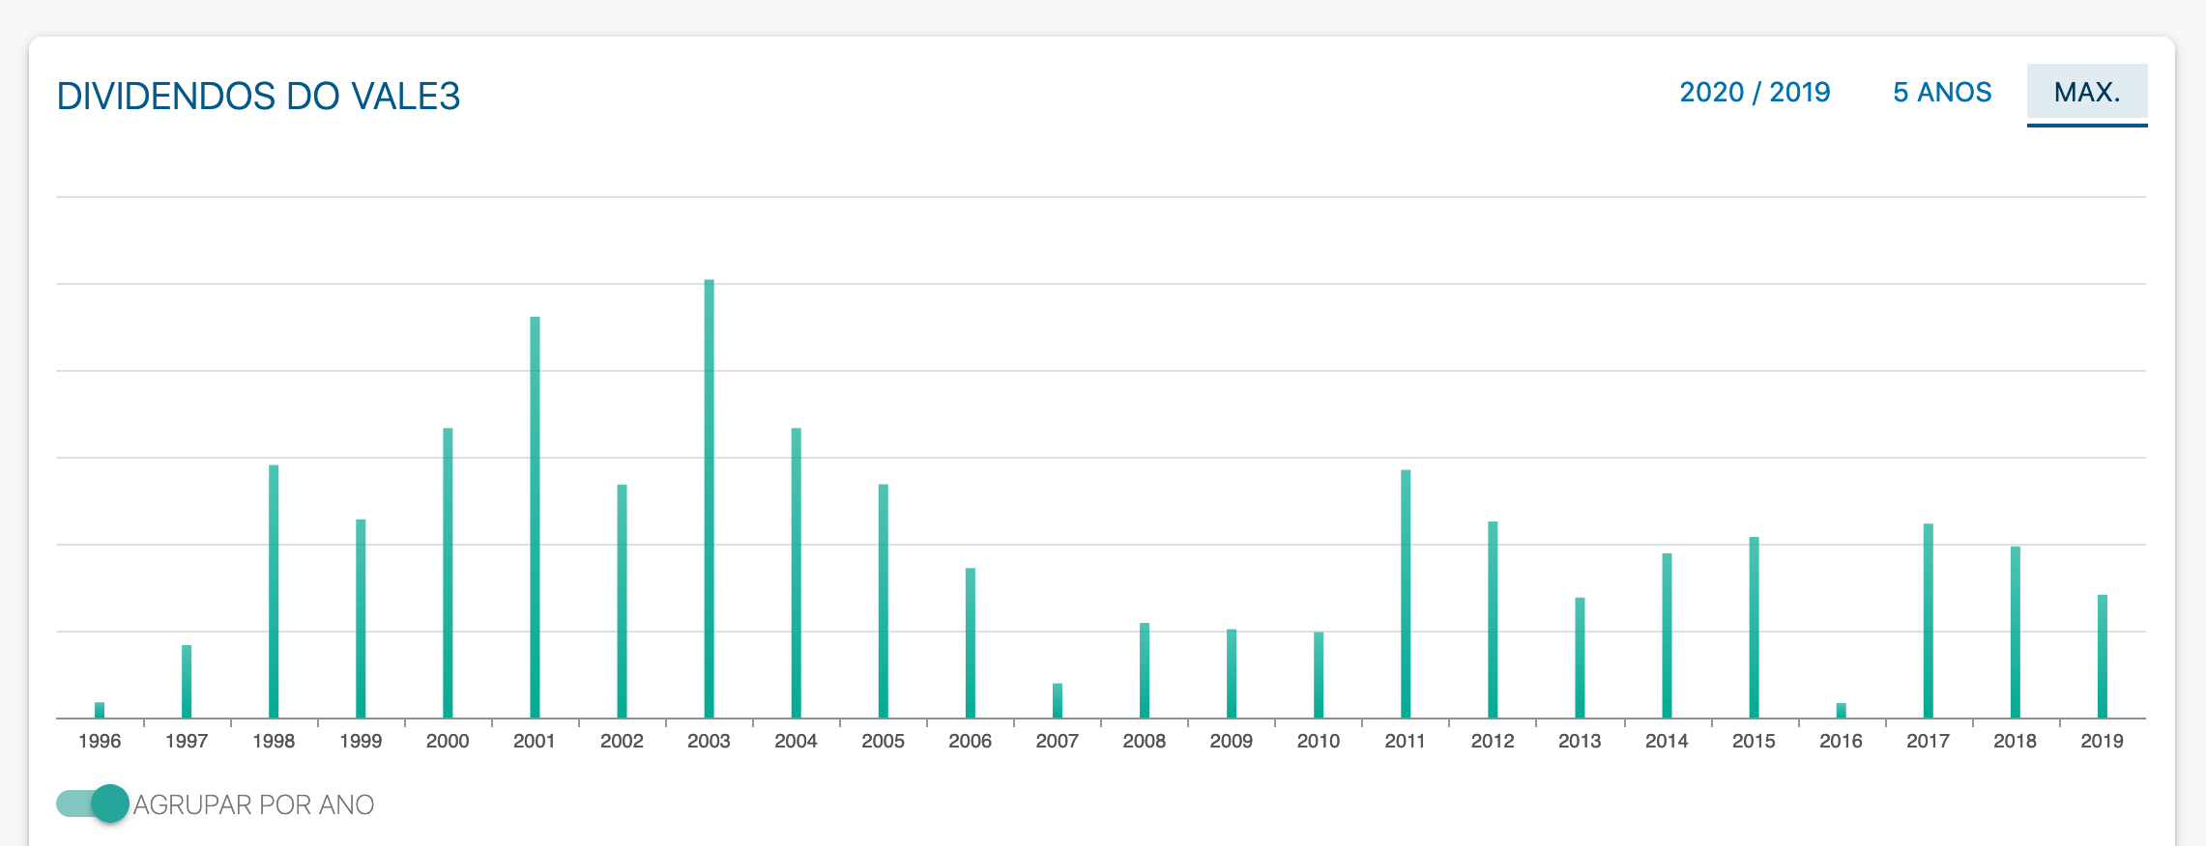Click the 2007 axis label
Image resolution: width=2206 pixels, height=846 pixels.
[1058, 741]
